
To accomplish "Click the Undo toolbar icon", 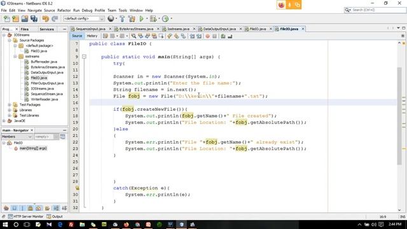I will 45,18.
